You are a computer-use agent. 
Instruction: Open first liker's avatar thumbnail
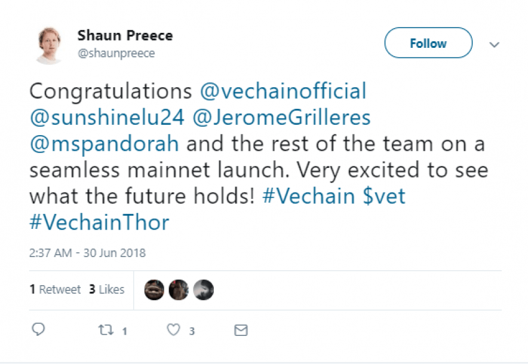click(x=154, y=290)
